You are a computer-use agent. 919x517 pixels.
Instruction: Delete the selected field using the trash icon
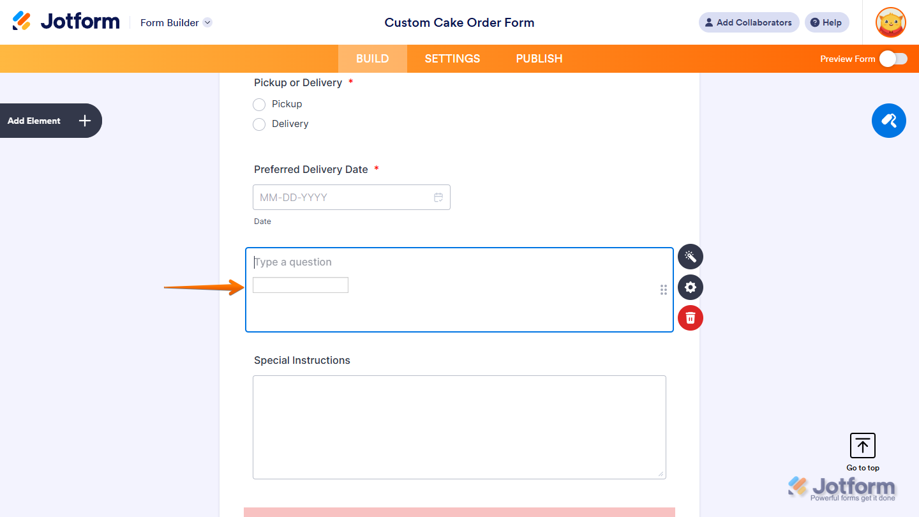pyautogui.click(x=690, y=317)
